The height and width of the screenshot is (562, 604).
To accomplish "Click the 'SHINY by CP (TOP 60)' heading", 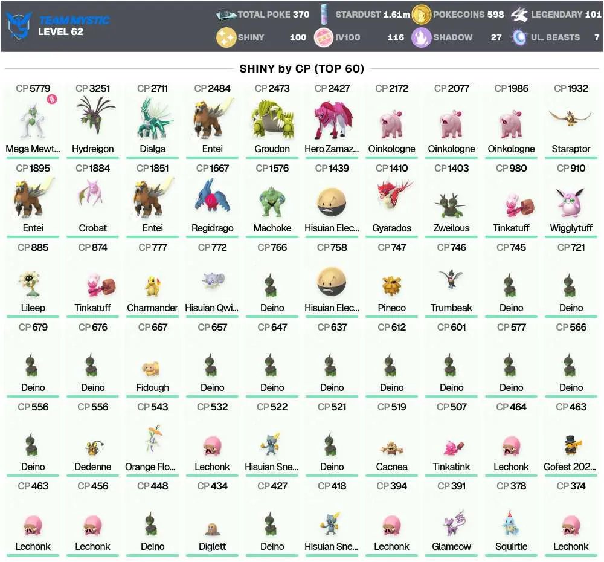I will pos(301,69).
